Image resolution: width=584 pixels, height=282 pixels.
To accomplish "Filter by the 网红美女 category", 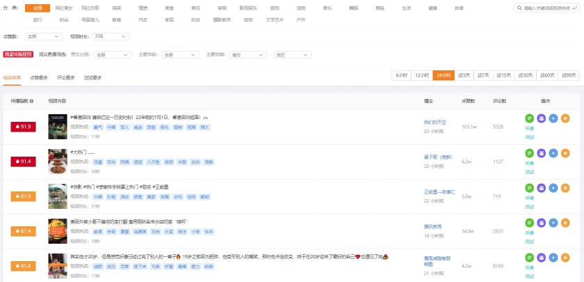I will 64,8.
